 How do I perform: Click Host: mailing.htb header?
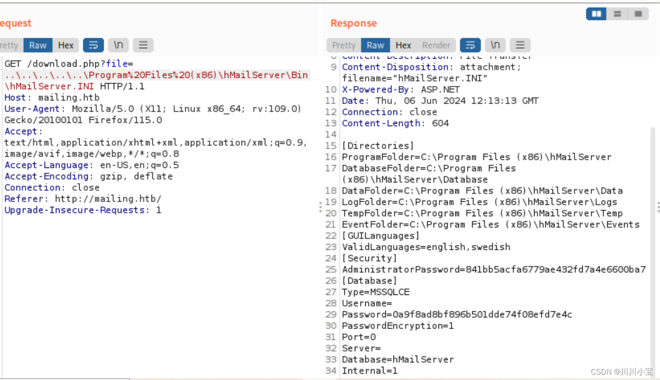coord(52,97)
